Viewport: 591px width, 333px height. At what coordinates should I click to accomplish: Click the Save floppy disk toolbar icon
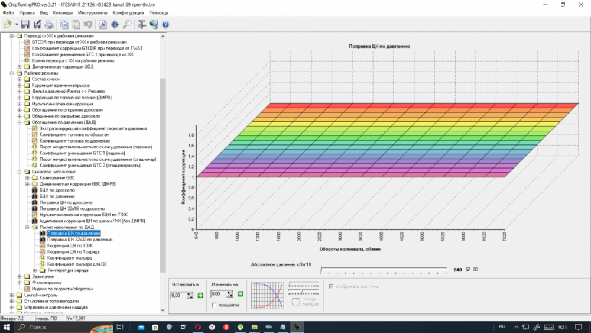pyautogui.click(x=25, y=24)
